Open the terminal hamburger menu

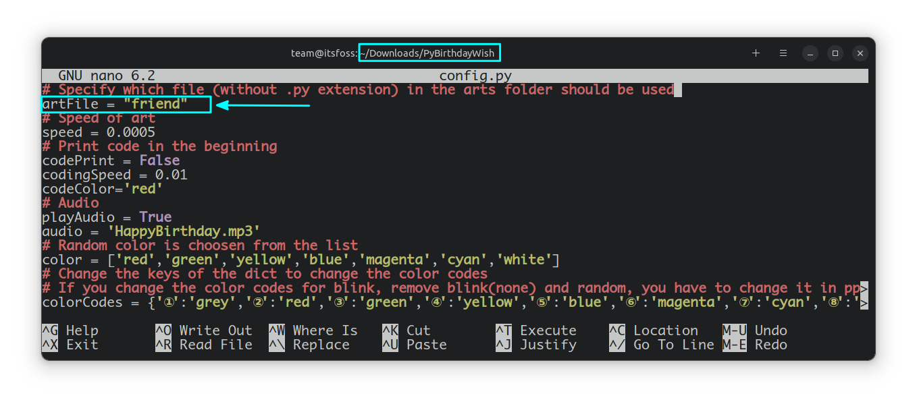tap(783, 53)
